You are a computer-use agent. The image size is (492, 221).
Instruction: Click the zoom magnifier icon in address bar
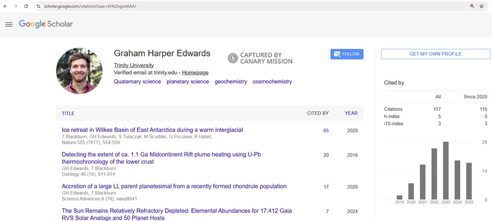point(472,6)
